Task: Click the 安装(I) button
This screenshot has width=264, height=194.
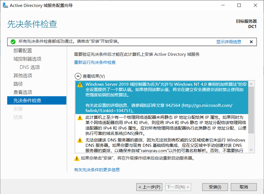Action: [215, 187]
